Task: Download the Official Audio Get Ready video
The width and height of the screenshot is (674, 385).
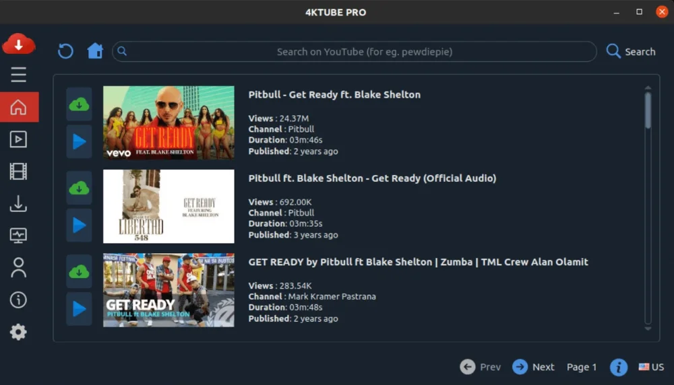Action: pos(79,188)
